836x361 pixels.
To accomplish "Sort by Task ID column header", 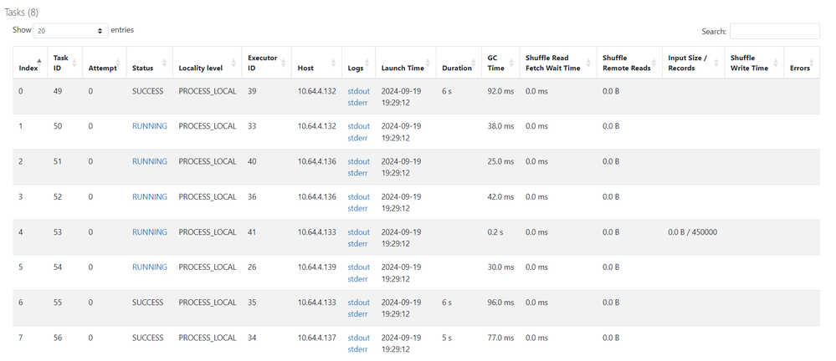I will pyautogui.click(x=61, y=63).
